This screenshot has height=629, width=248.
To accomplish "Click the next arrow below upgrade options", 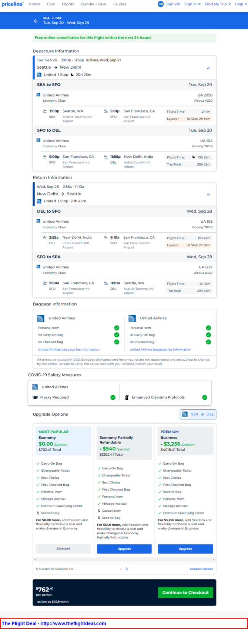I will (127, 569).
